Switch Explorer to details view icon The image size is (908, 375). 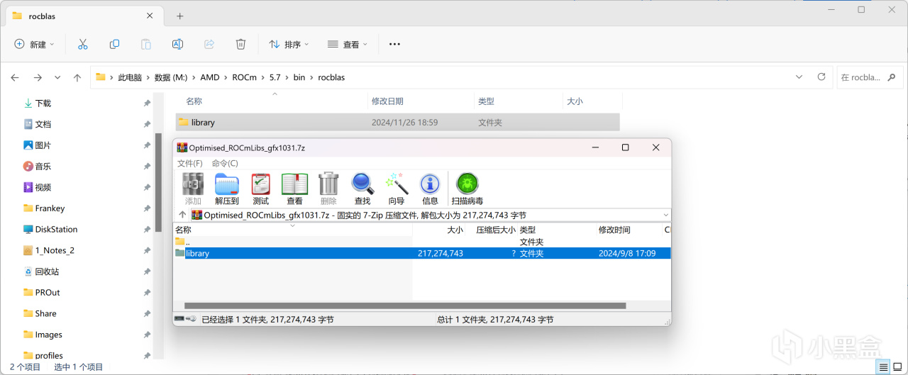pyautogui.click(x=883, y=367)
